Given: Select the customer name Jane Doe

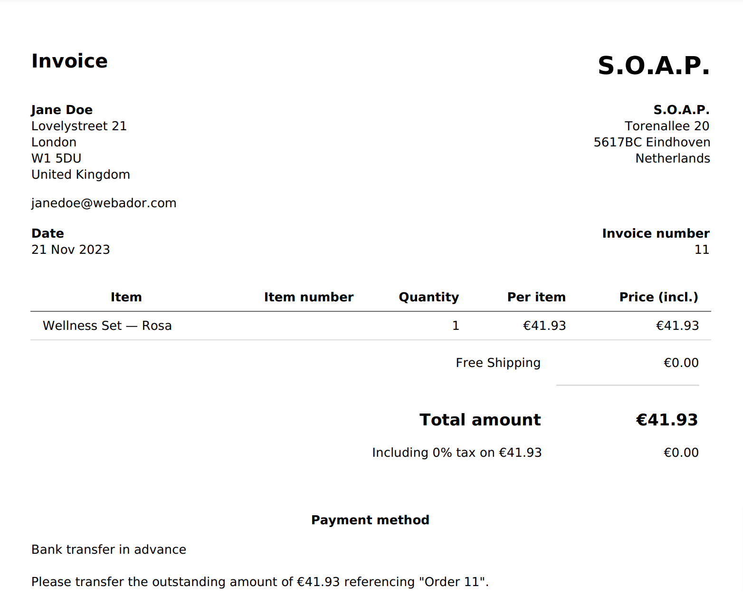Looking at the screenshot, I should click(x=62, y=110).
